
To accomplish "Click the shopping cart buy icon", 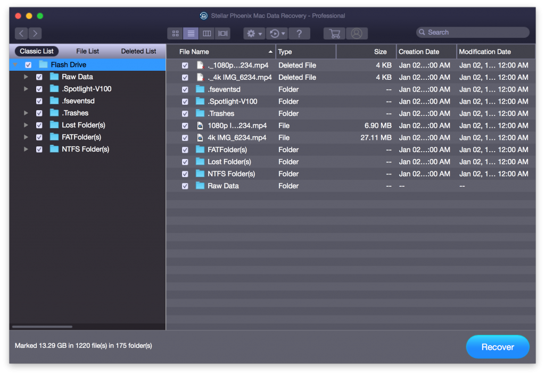I will [334, 34].
